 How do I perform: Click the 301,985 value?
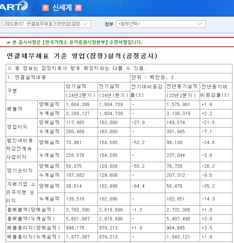pyautogui.click(x=176, y=131)
